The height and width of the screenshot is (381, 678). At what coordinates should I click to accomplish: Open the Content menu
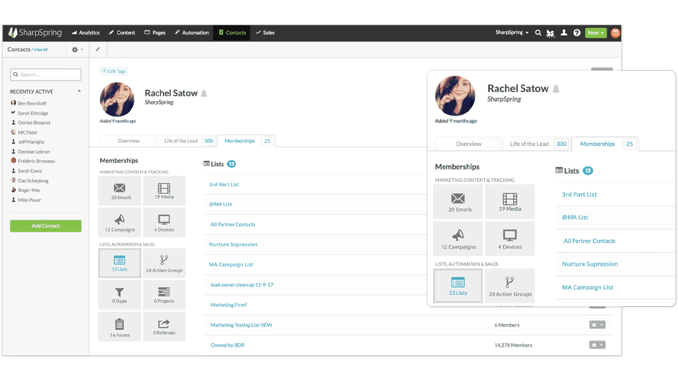pyautogui.click(x=122, y=32)
